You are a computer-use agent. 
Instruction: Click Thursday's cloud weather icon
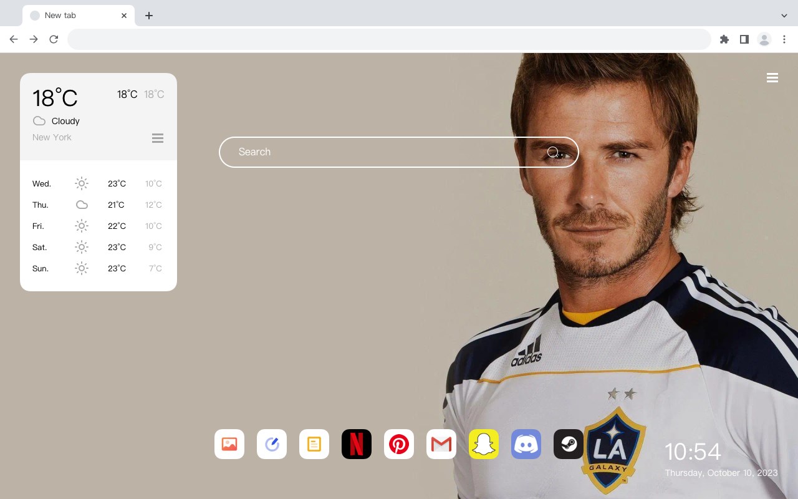82,205
